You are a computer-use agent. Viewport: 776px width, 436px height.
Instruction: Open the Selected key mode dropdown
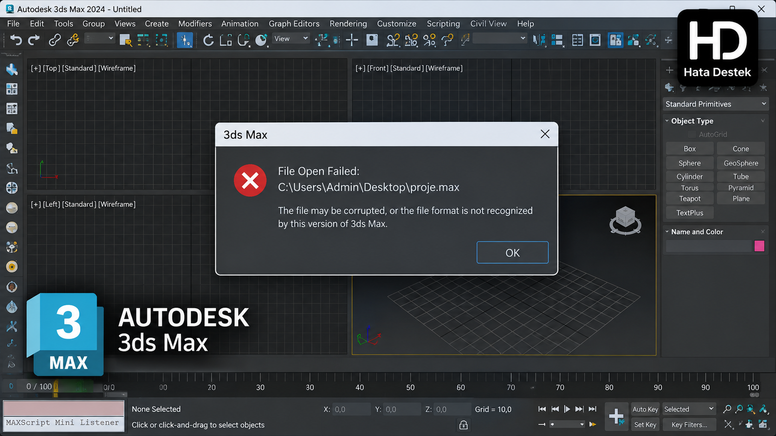[689, 409]
